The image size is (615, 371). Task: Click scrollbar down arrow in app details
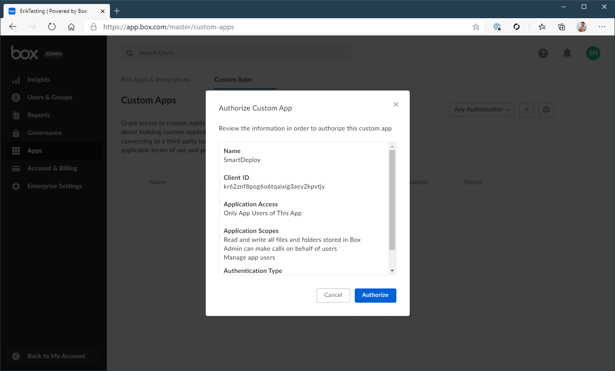392,271
